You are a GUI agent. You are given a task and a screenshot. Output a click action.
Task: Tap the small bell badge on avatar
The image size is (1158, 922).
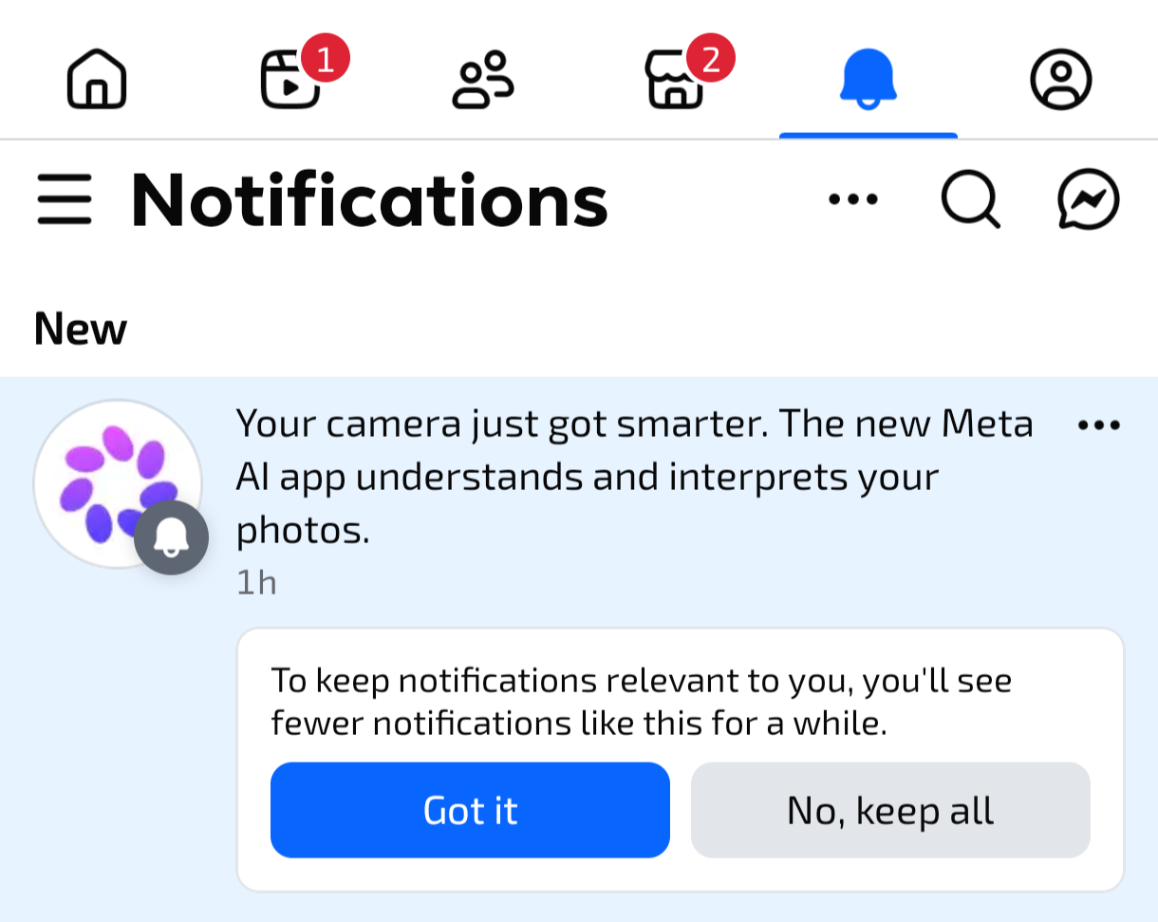click(x=171, y=537)
